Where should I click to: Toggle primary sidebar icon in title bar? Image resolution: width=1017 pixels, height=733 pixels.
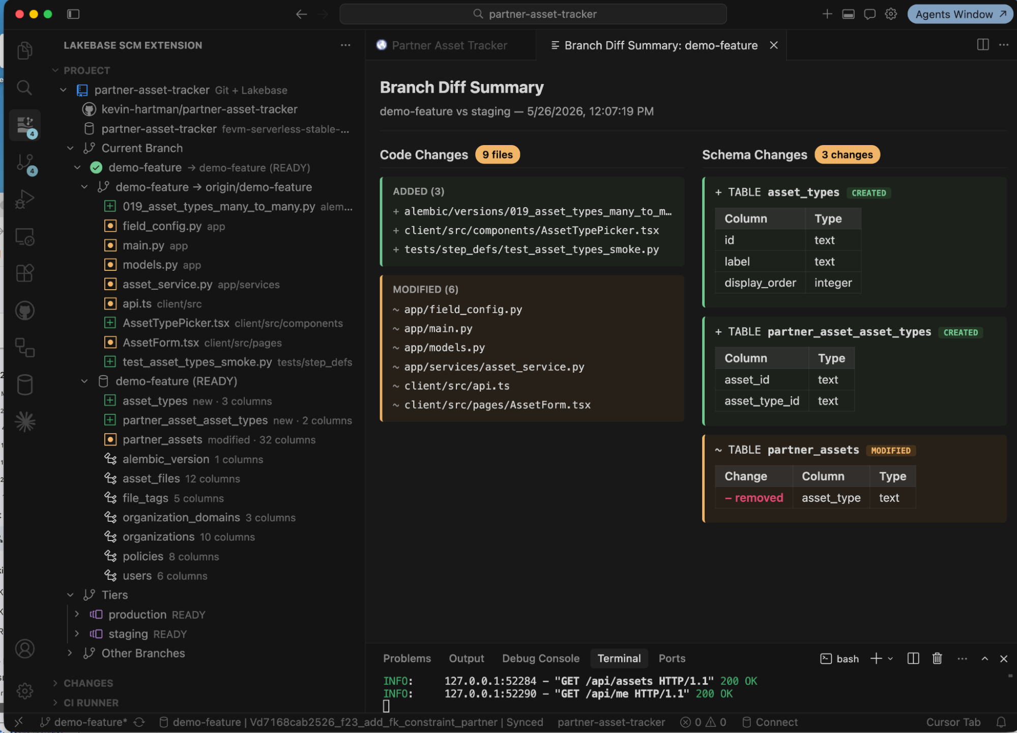[x=73, y=14]
